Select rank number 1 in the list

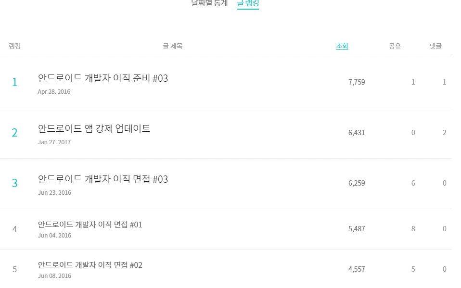coord(14,82)
